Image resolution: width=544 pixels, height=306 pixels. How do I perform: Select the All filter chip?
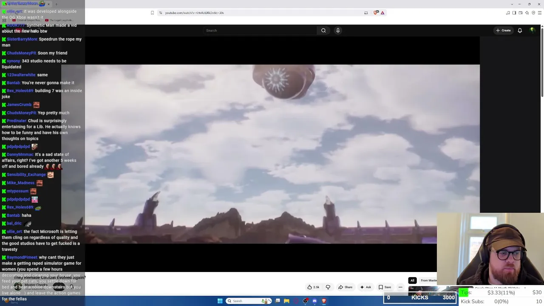412,280
